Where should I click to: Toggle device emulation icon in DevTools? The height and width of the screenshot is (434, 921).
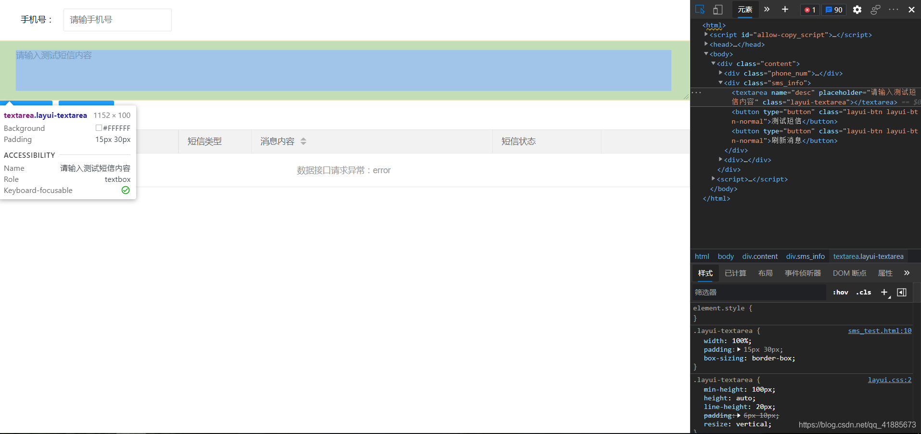tap(718, 10)
